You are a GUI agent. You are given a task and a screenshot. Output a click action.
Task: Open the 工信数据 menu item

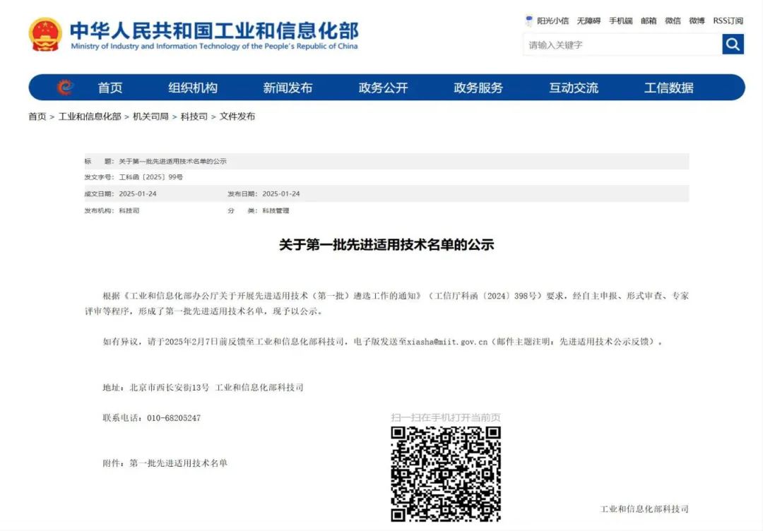pos(668,88)
